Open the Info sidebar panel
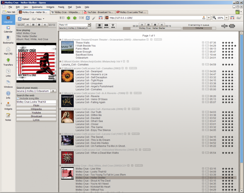 point(8,95)
